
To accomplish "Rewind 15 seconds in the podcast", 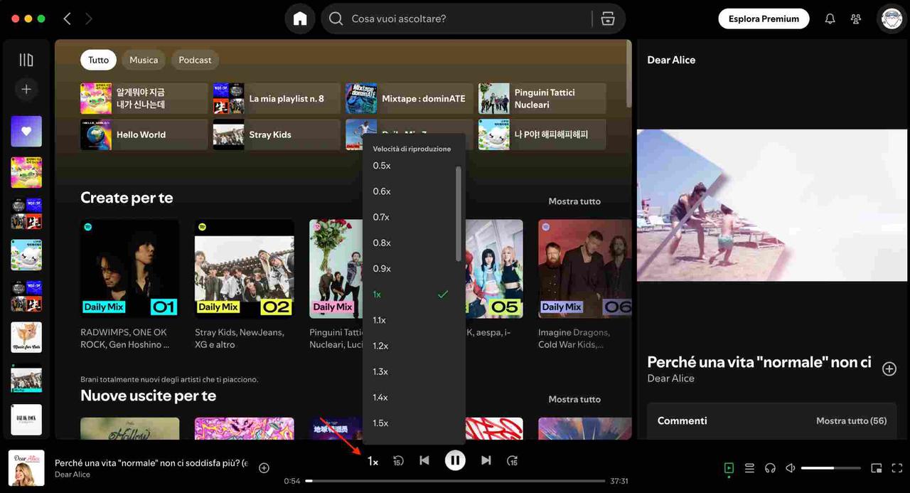I will coord(398,461).
